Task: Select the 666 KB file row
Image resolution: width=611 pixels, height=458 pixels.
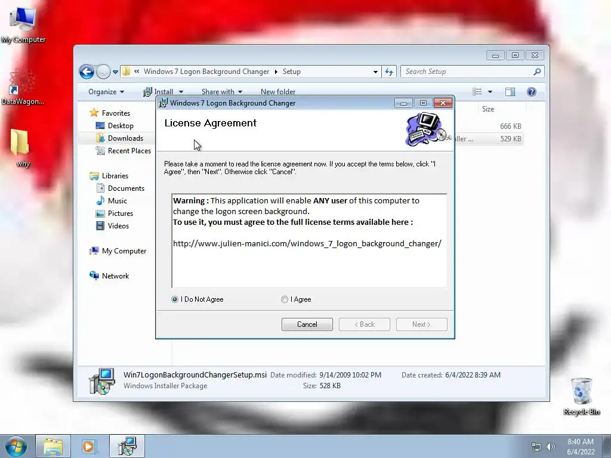Action: (x=489, y=126)
